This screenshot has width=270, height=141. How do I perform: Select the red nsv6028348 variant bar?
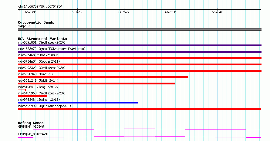(103, 77)
